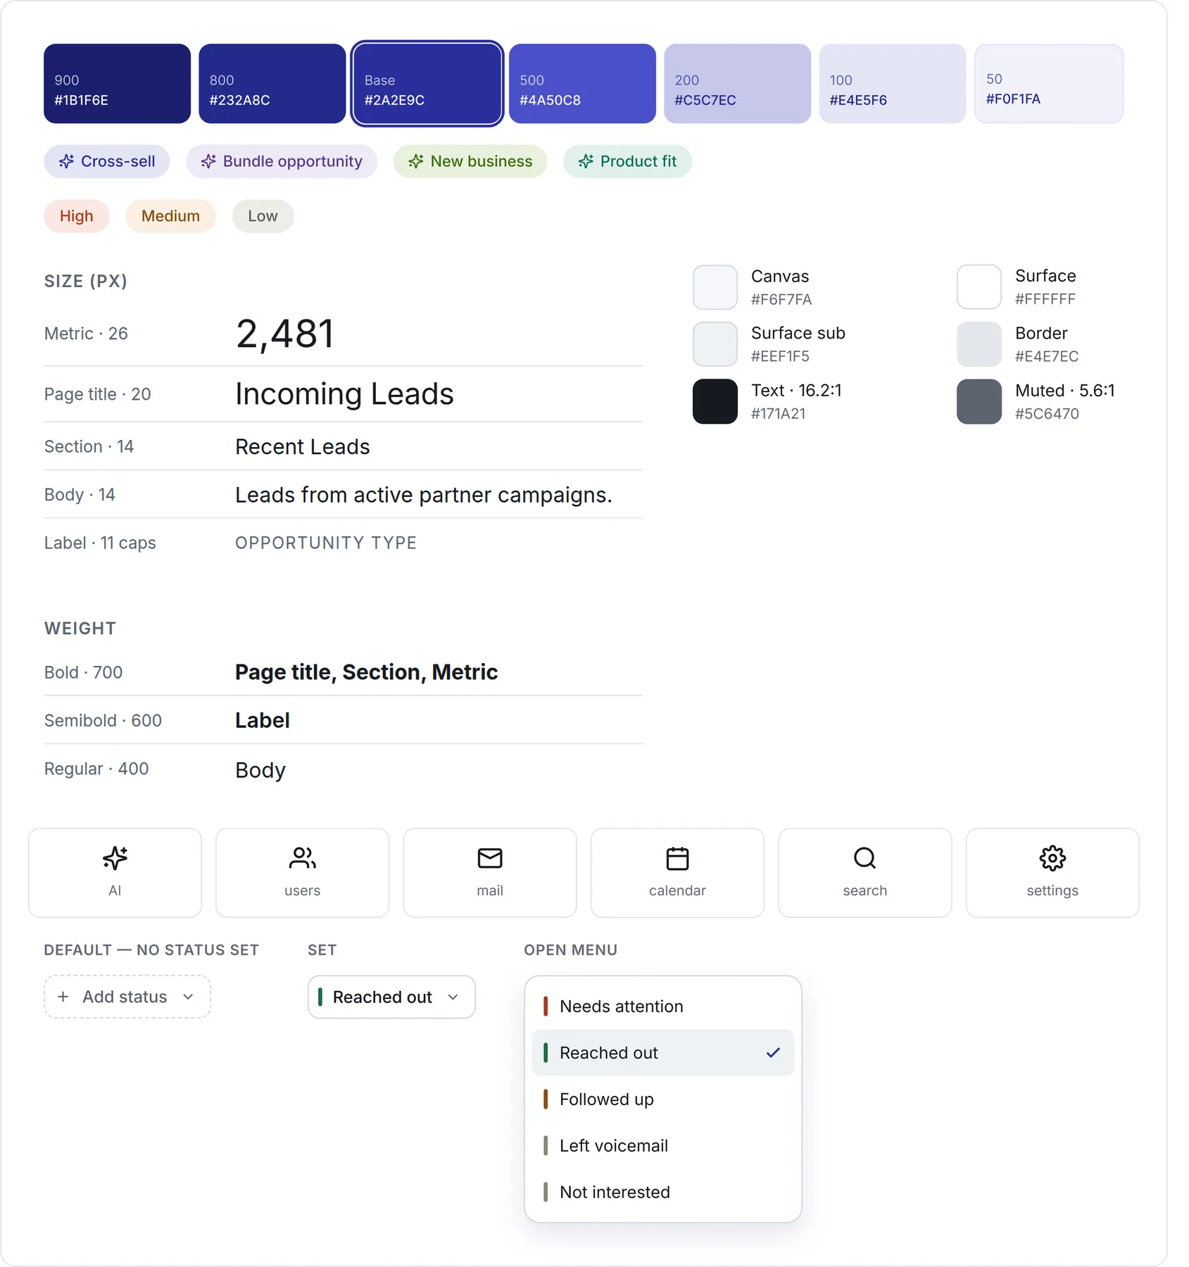Choose Reached out in the open menu
Screen dimensions: 1189x1267
click(x=663, y=1053)
